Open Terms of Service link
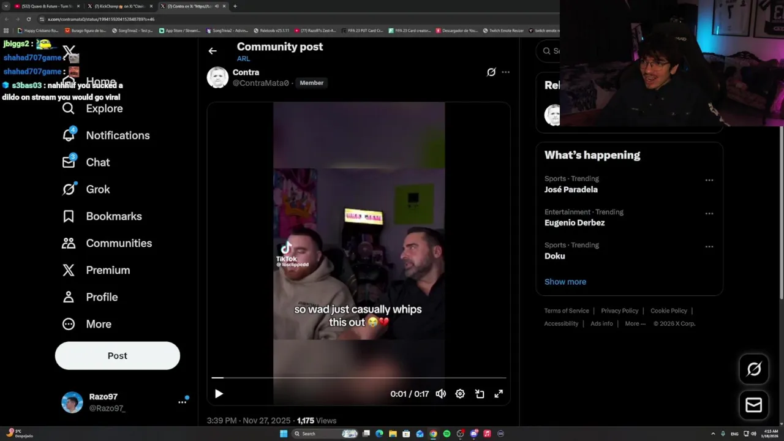 567,311
